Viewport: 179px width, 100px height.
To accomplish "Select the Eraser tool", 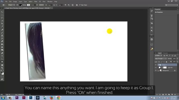I will (2, 41).
